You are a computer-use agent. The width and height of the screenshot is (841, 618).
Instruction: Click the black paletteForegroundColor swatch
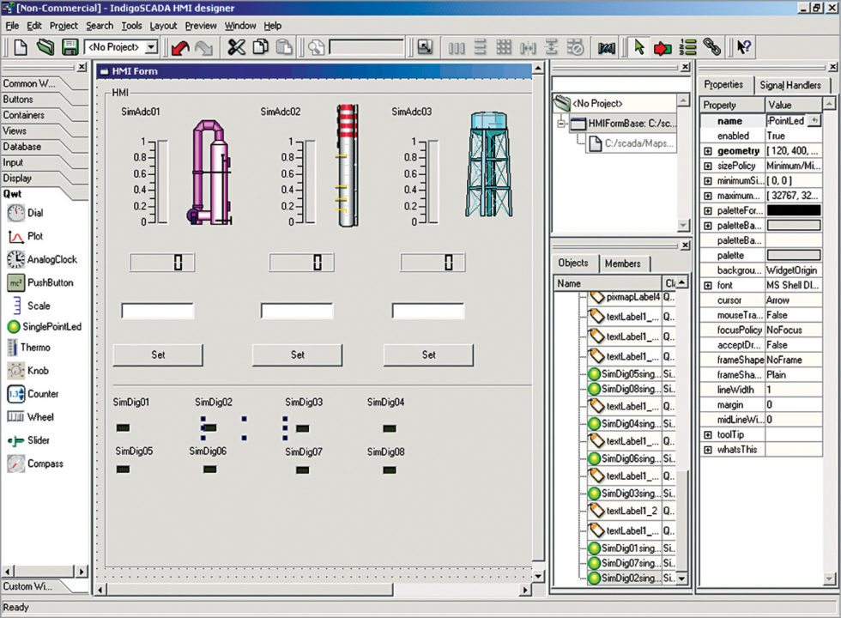click(793, 210)
